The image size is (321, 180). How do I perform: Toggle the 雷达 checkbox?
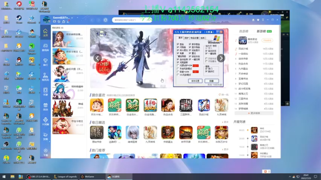[x=190, y=53]
